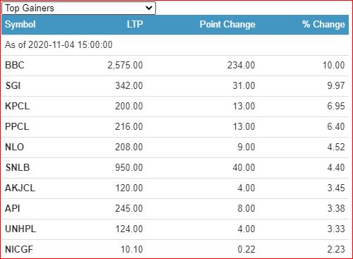Click the SNLB symbol
Image resolution: width=353 pixels, height=259 pixels.
coord(18,167)
